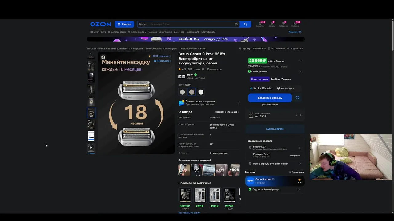Screen dimensions: 394x221
Task: Expand price with Ozon Банком chevron
Action: [300, 61]
